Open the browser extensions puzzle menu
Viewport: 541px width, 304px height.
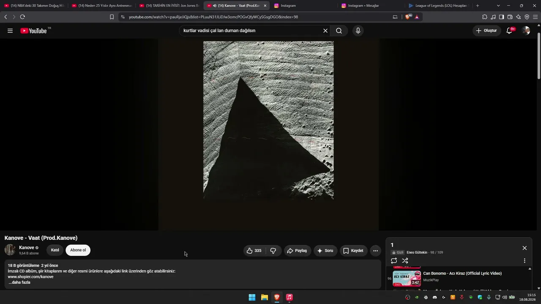485,17
